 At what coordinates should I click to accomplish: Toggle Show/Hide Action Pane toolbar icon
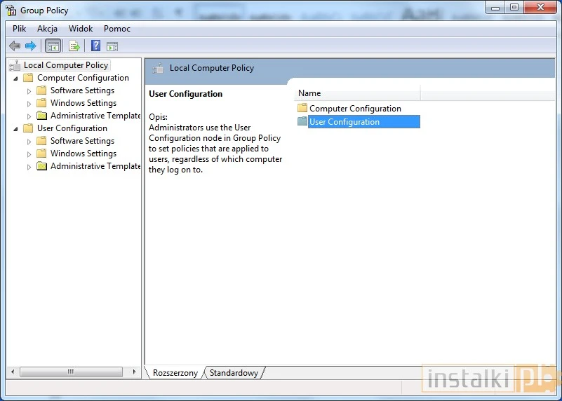pos(112,46)
